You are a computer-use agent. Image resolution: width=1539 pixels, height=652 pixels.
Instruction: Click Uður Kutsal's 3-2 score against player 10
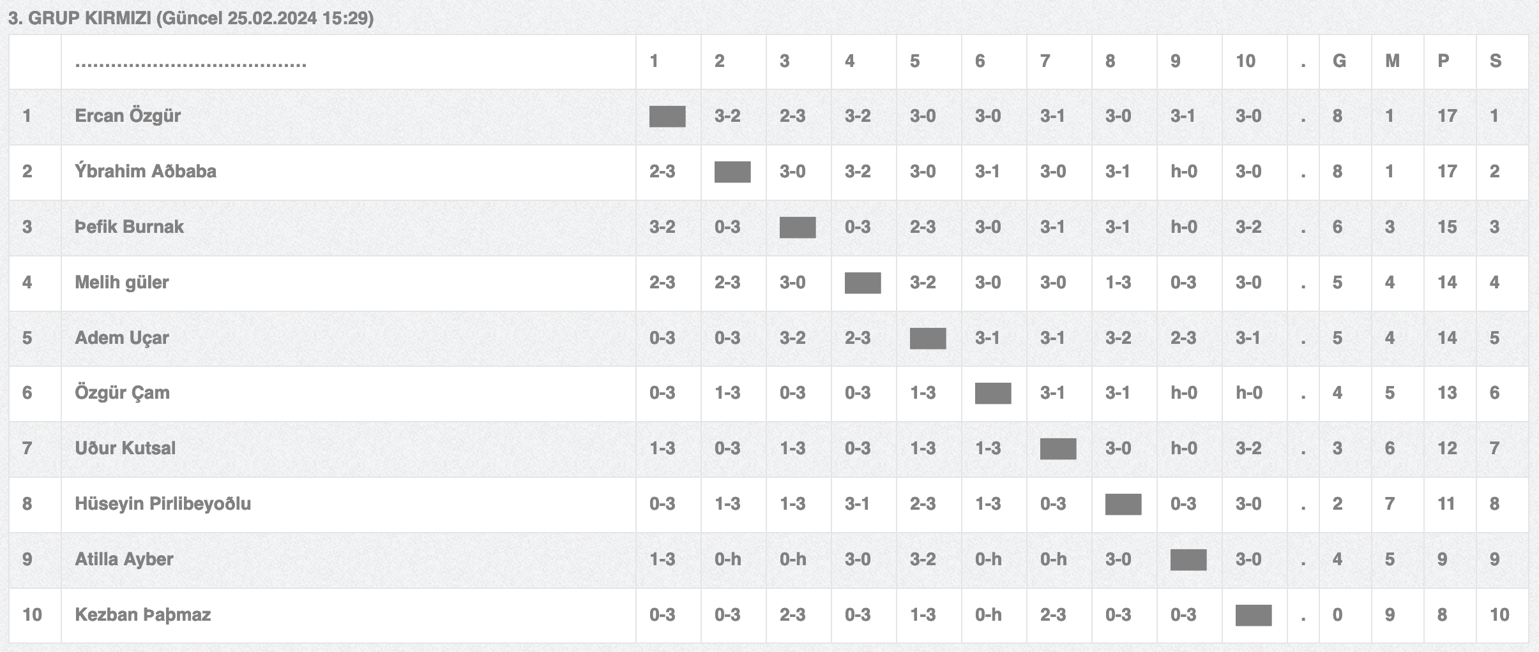(x=1248, y=448)
